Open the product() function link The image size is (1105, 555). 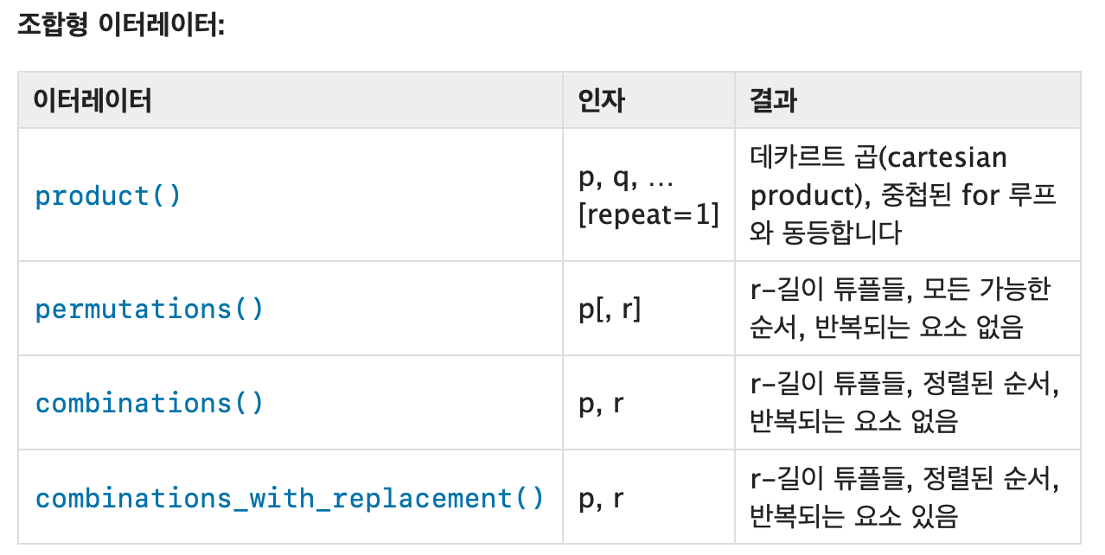click(108, 196)
